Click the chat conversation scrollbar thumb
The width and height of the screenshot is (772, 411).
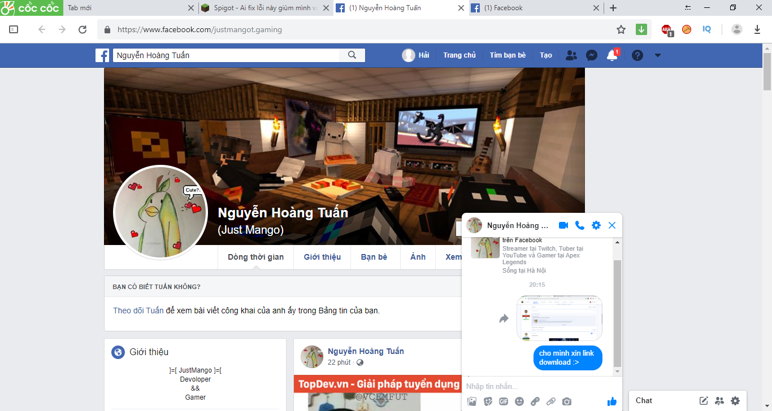tap(617, 313)
